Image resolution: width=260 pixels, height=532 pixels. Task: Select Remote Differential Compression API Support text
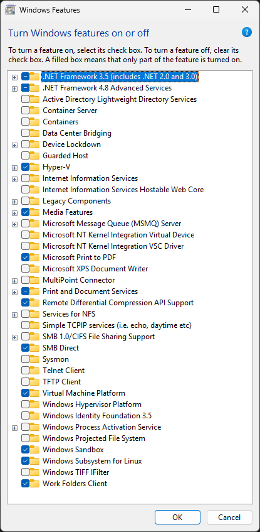pos(118,303)
